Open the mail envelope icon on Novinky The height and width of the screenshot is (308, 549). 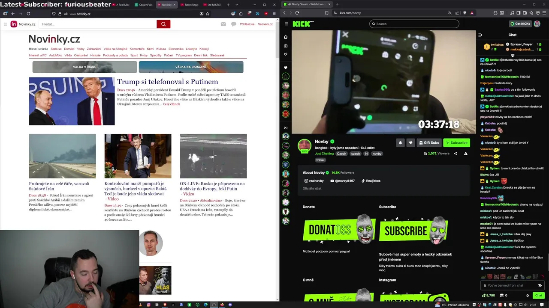pos(223,24)
